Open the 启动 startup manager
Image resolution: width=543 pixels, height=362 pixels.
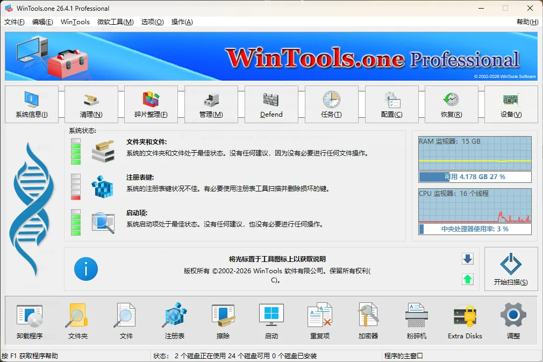point(271,320)
